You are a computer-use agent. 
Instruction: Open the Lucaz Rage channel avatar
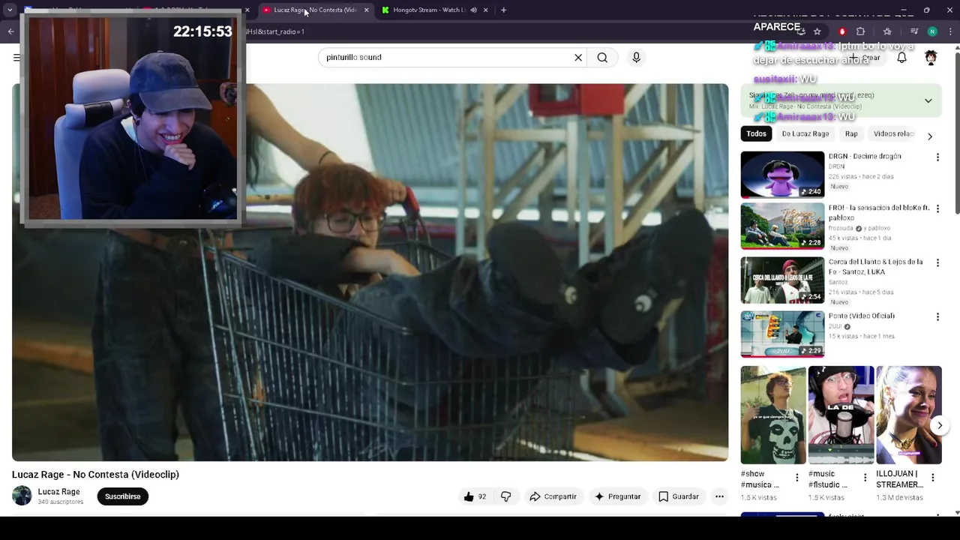(22, 496)
